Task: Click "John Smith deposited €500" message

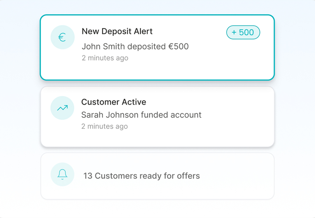Action: click(x=135, y=46)
